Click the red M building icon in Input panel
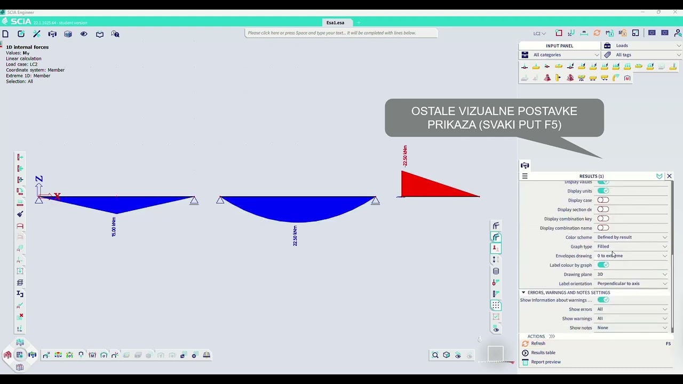 628,78
